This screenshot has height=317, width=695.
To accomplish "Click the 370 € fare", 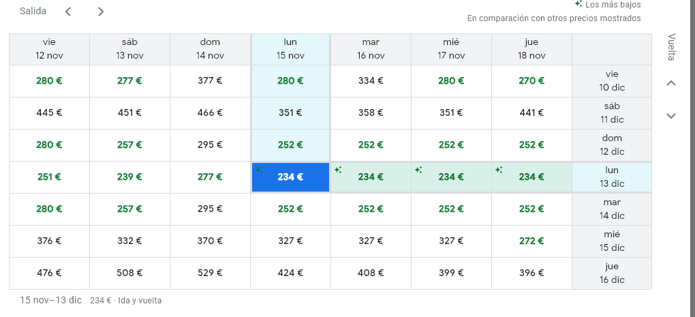I will click(210, 241).
